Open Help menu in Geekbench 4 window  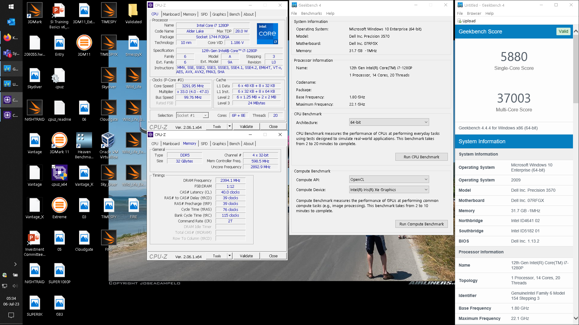330,13
